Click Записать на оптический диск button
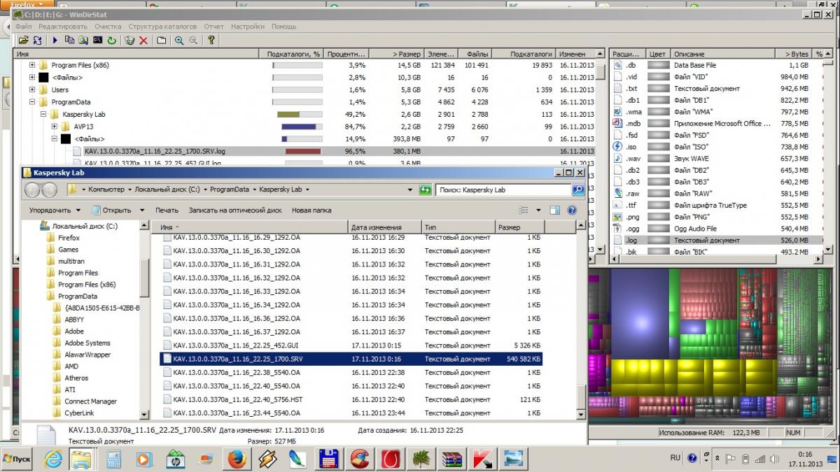 pyautogui.click(x=234, y=210)
